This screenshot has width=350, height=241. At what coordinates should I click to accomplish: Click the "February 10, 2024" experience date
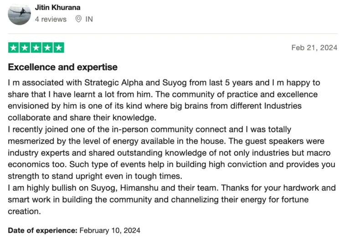110,230
